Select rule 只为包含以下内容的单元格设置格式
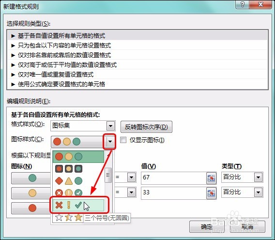 pyautogui.click(x=137, y=45)
